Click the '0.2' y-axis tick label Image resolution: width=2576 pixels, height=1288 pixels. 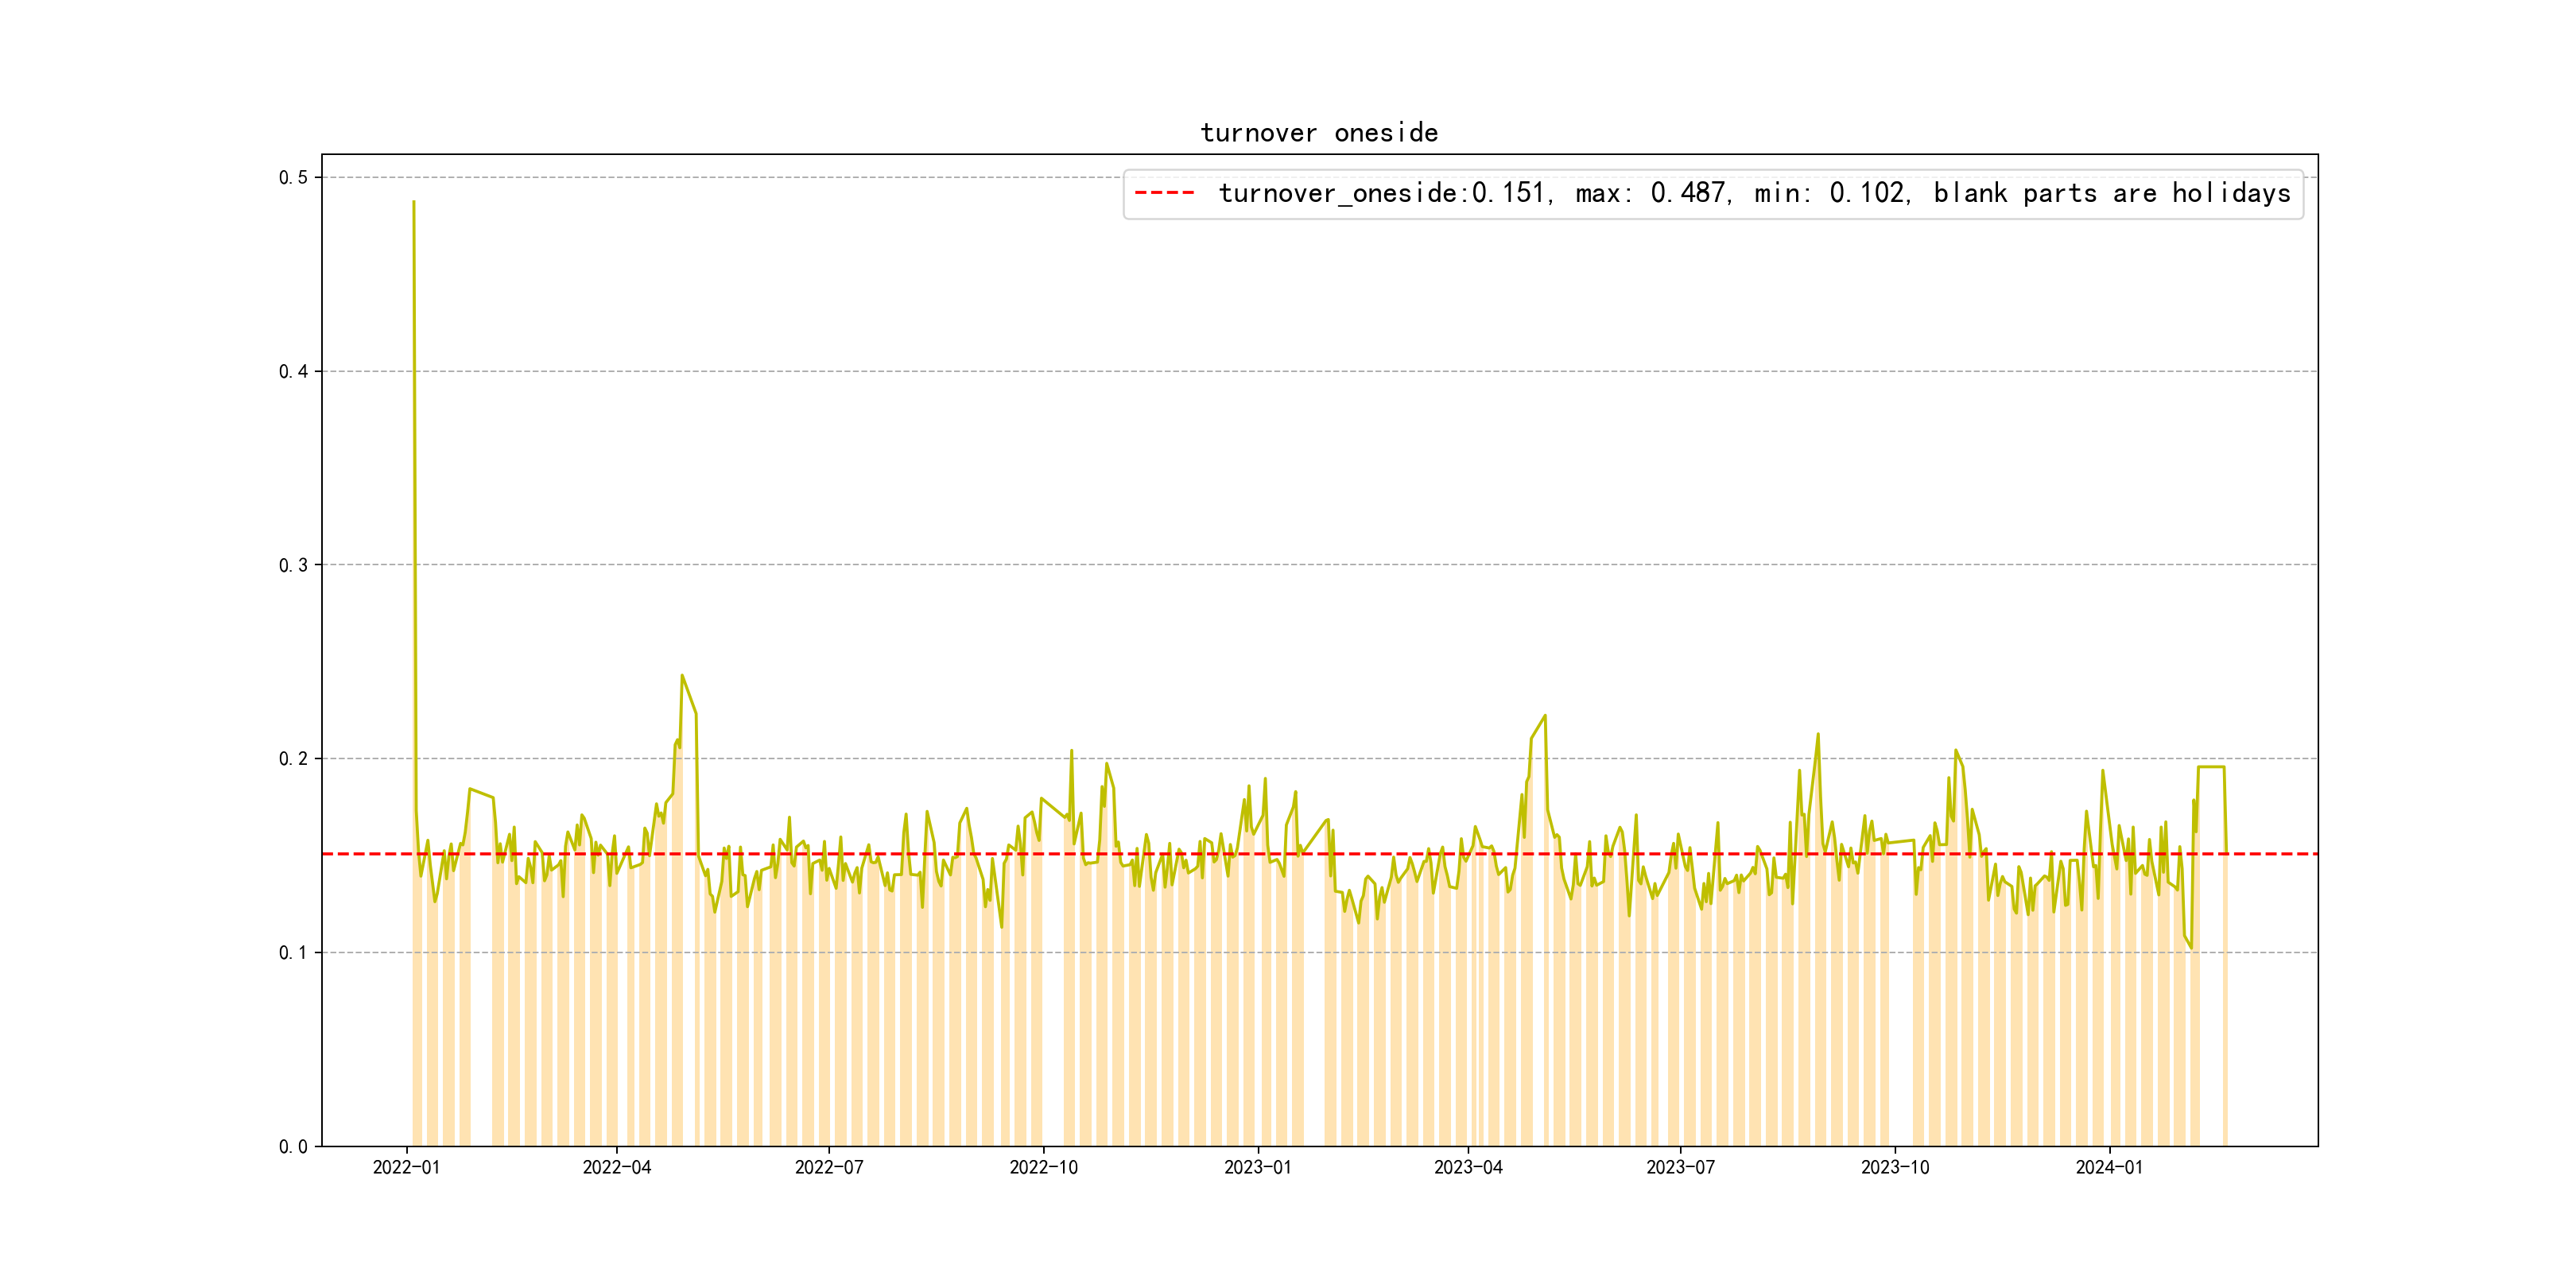293,759
